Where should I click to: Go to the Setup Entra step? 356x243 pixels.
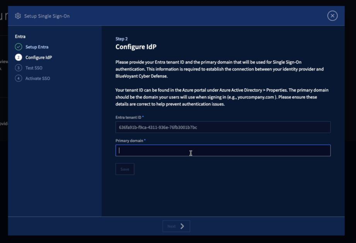(x=37, y=47)
